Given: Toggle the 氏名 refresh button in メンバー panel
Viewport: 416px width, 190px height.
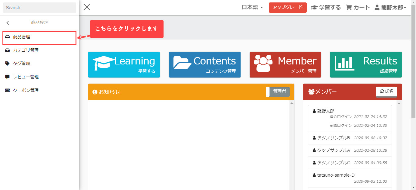Looking at the screenshot, I should 386,92.
